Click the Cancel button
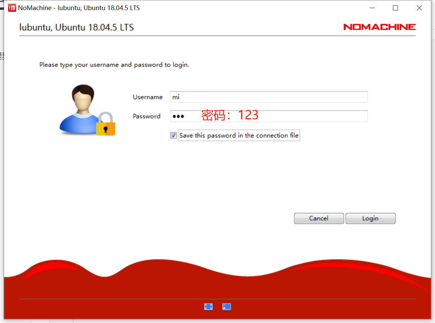 (319, 218)
